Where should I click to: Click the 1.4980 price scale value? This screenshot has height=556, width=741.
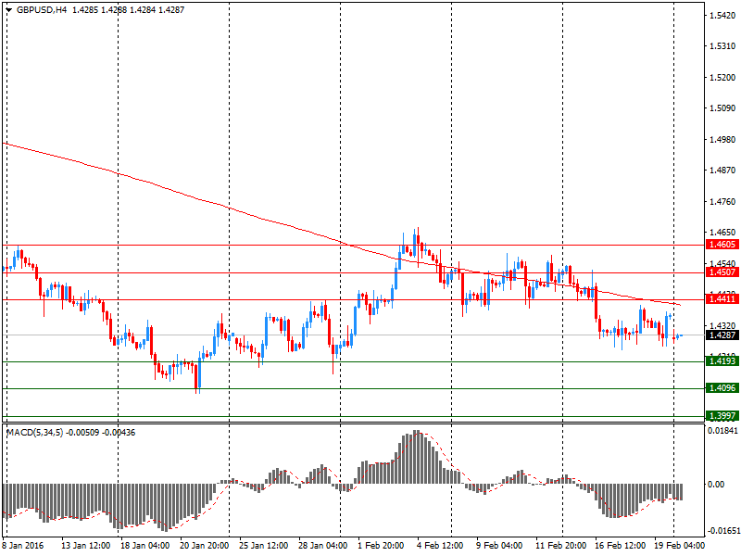[723, 140]
